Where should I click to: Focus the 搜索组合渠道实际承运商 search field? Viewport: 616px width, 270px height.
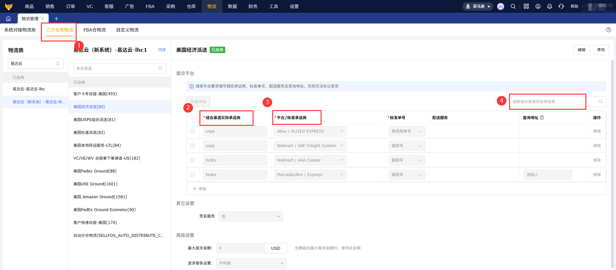[x=558, y=102]
